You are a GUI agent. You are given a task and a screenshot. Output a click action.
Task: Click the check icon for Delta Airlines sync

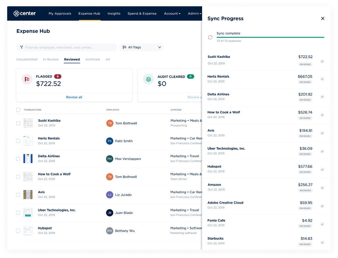click(322, 97)
